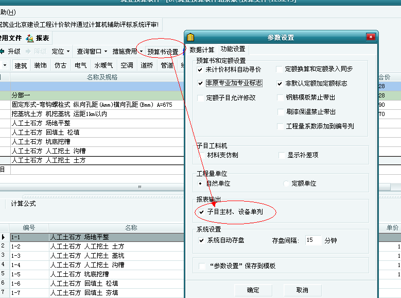Switch to the 功能设置 tab

233,49
